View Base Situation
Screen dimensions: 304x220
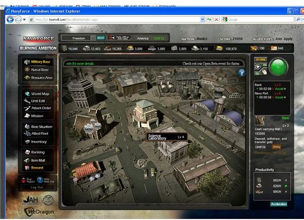39,127
